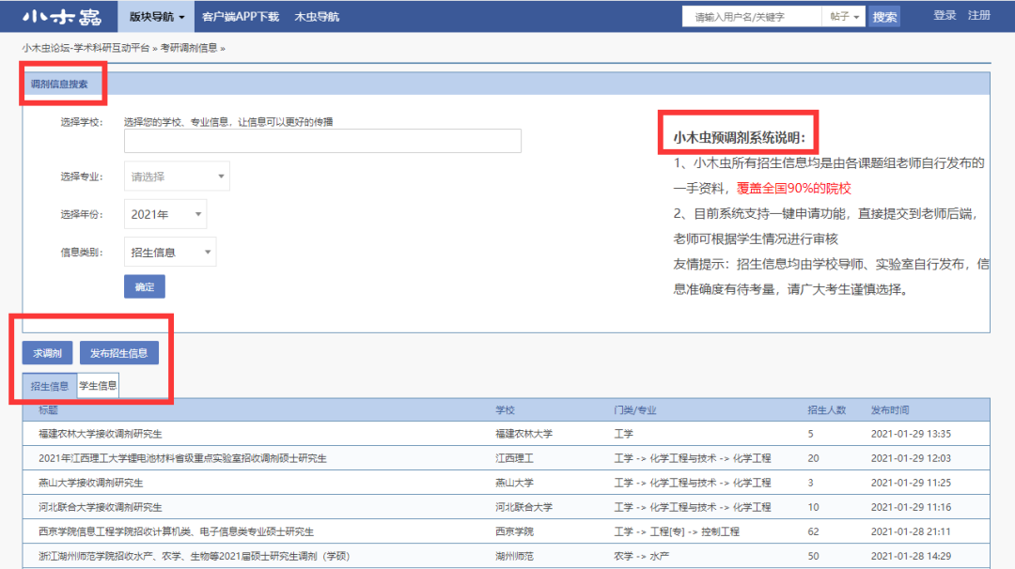This screenshot has width=1015, height=569.
Task: Expand the 信息类别 dropdown showing 招生信息
Action: [169, 252]
